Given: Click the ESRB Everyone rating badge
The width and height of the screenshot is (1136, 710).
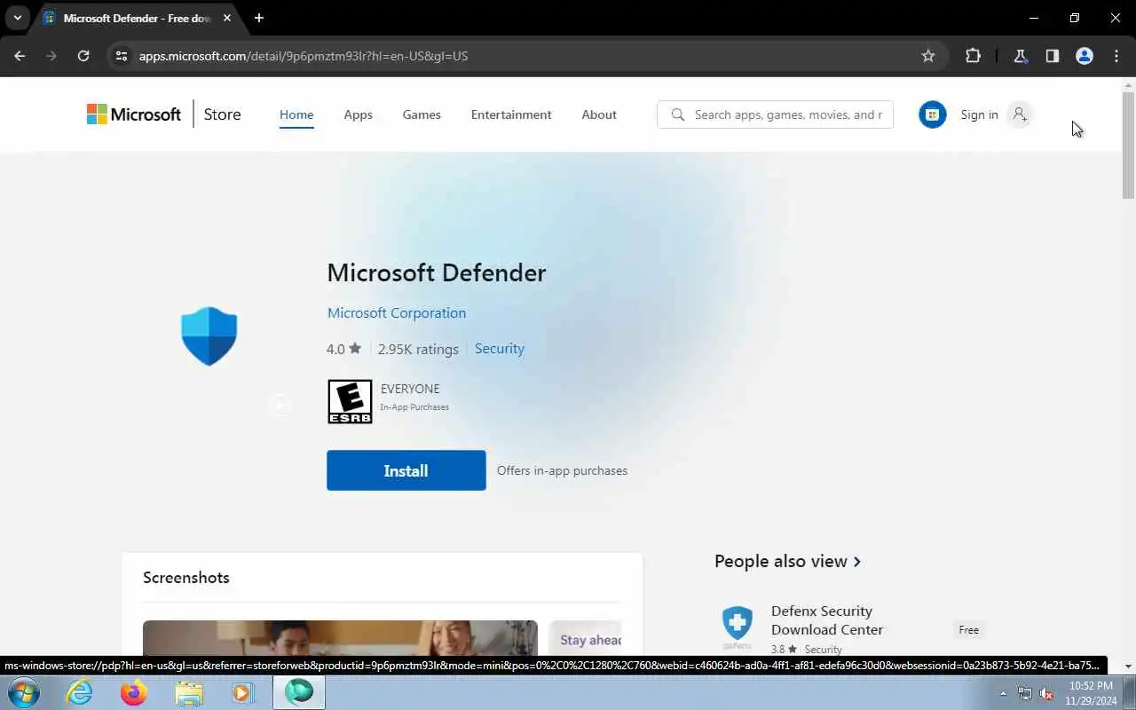Looking at the screenshot, I should 350,401.
